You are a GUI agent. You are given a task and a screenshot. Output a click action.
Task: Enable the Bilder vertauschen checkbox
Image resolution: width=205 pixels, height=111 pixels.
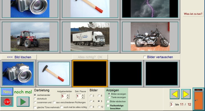(145, 57)
